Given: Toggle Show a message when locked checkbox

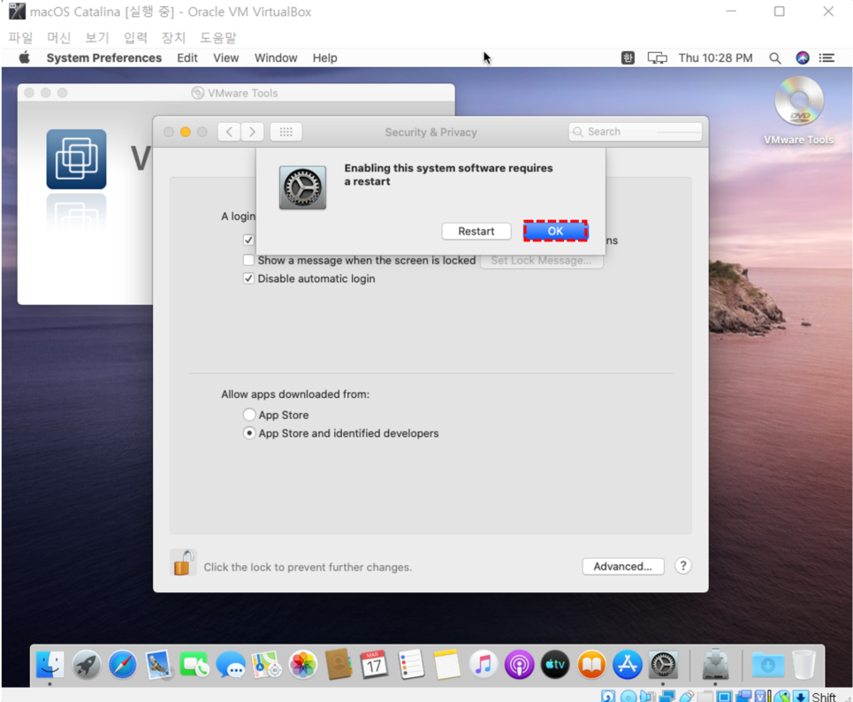Looking at the screenshot, I should 248,260.
